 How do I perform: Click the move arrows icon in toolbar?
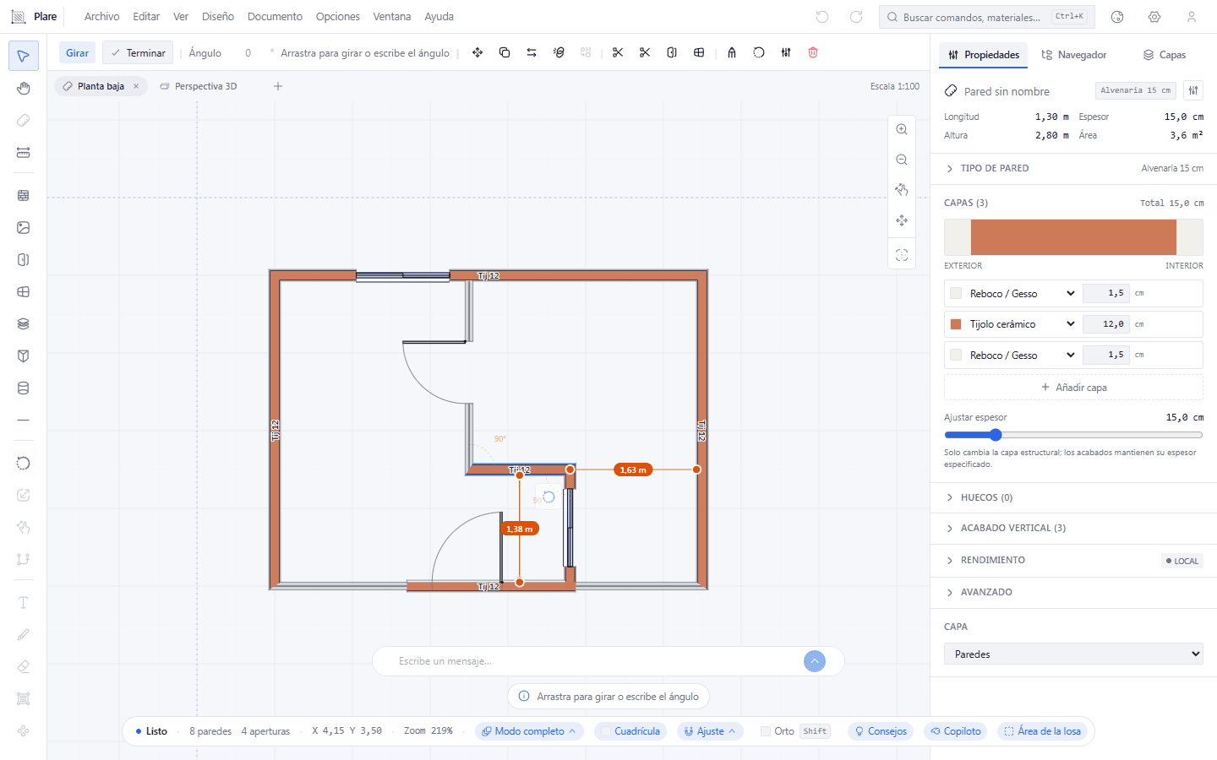478,52
